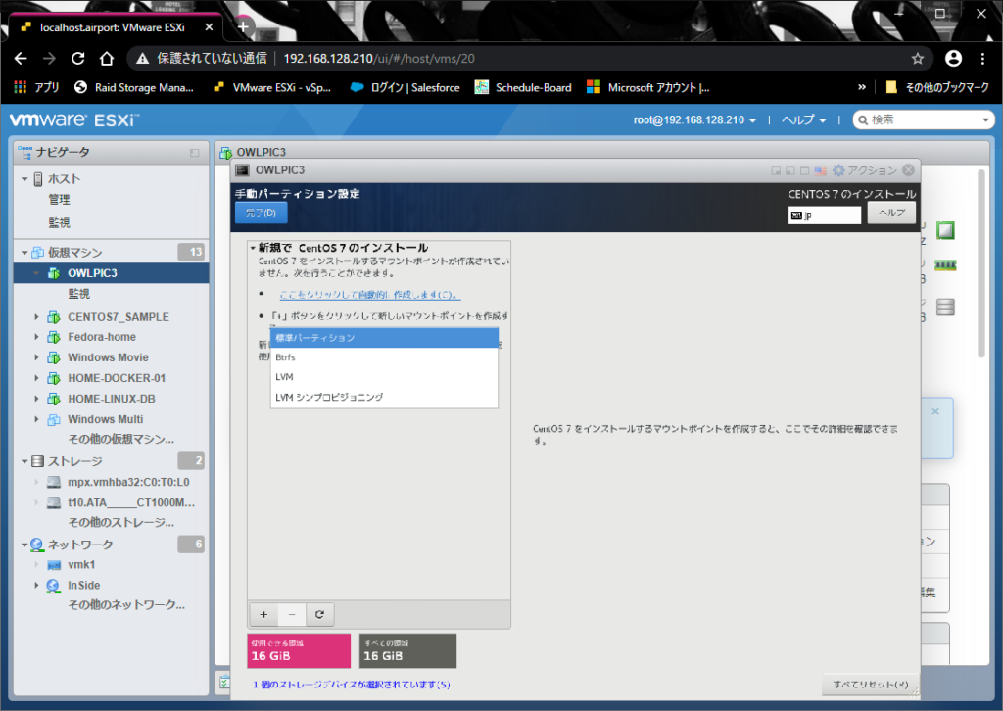Viewport: 1003px width, 711px height.
Task: Choose LVM シンプロビジョニング option
Action: click(384, 397)
